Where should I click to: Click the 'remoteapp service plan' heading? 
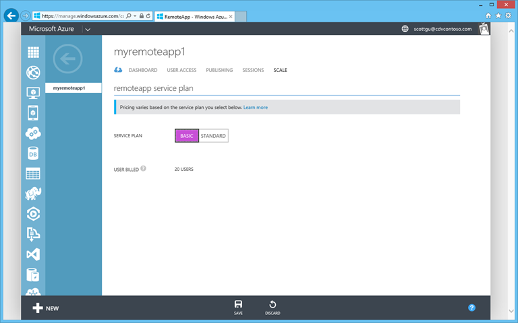pyautogui.click(x=154, y=88)
